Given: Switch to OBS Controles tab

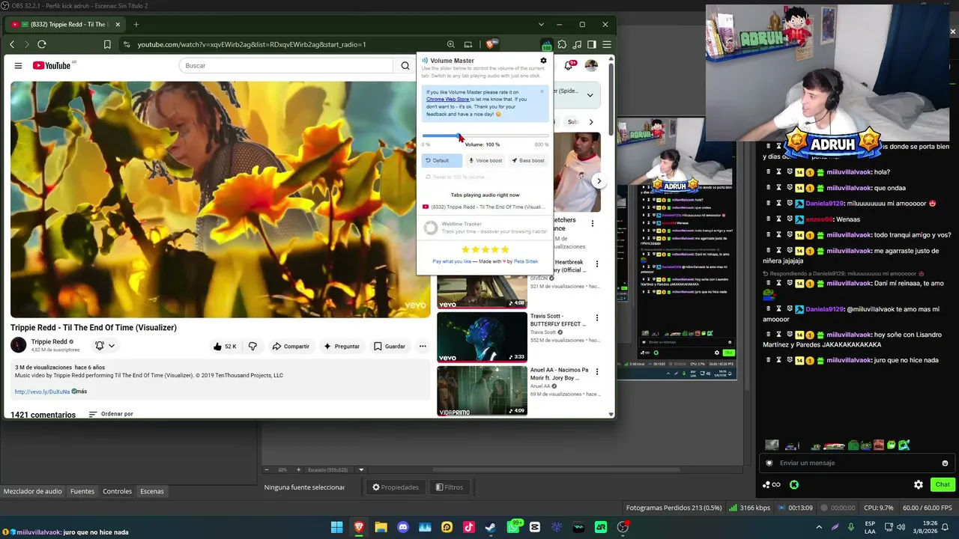Looking at the screenshot, I should pos(117,491).
